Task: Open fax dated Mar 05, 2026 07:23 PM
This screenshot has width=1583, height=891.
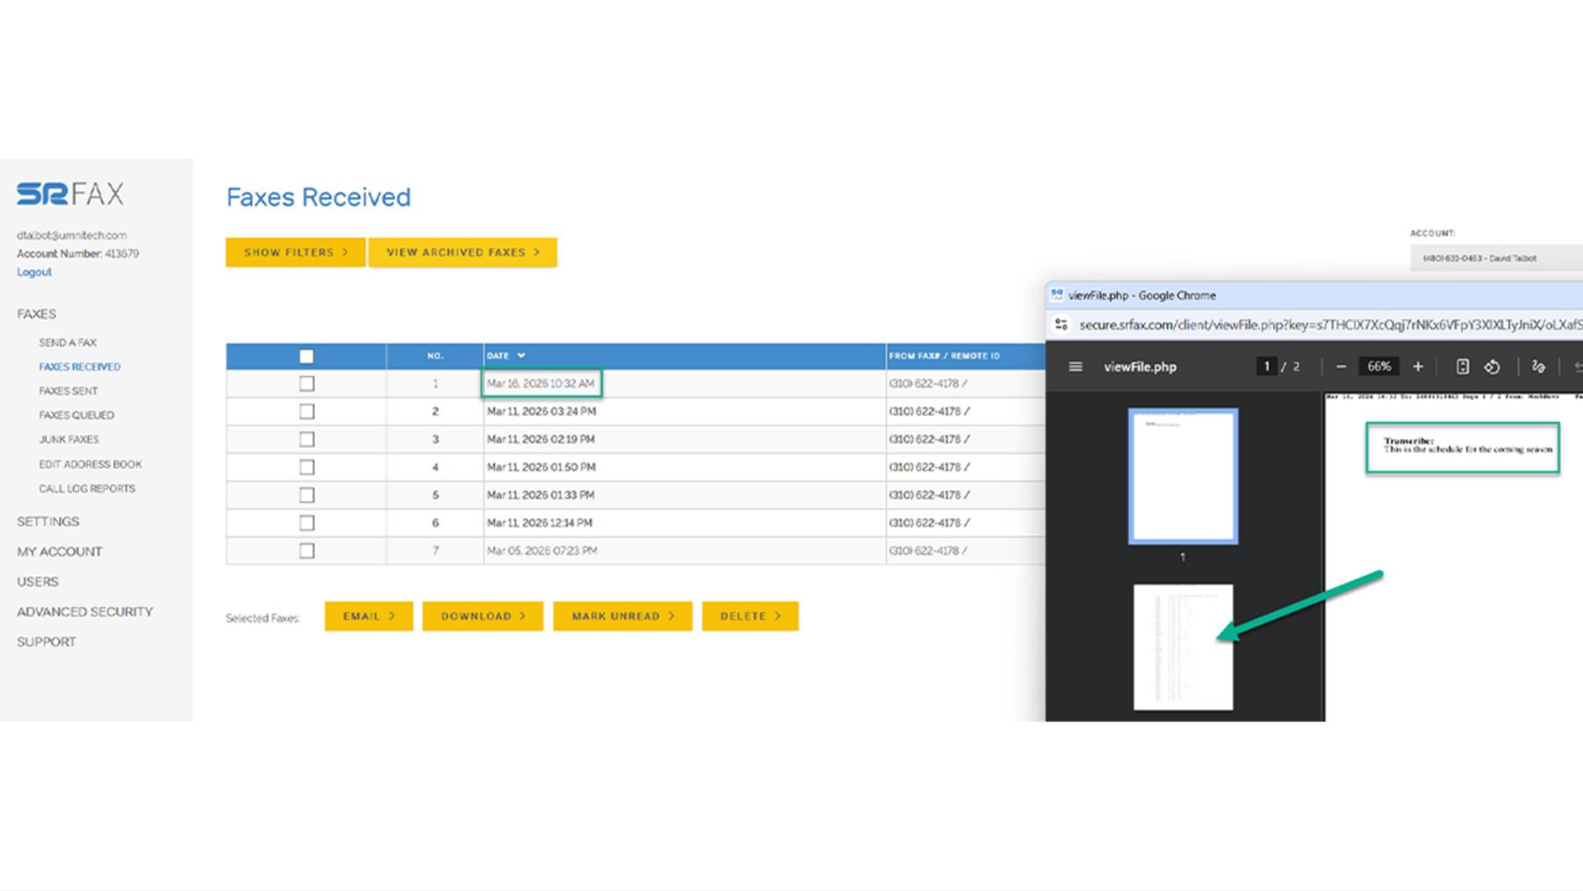Action: tap(543, 551)
